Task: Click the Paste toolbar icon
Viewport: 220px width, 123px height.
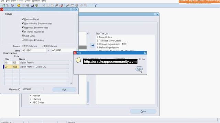Action: click(x=52, y=5)
